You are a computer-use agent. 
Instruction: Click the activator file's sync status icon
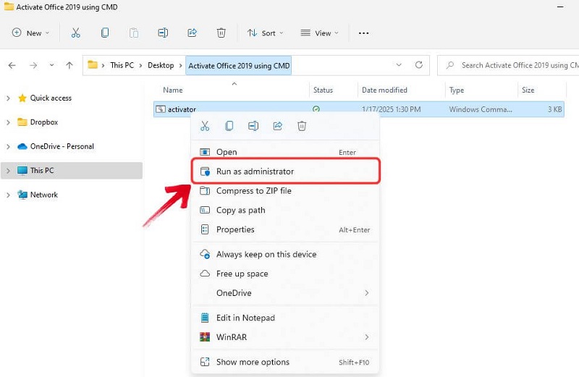[x=316, y=109]
